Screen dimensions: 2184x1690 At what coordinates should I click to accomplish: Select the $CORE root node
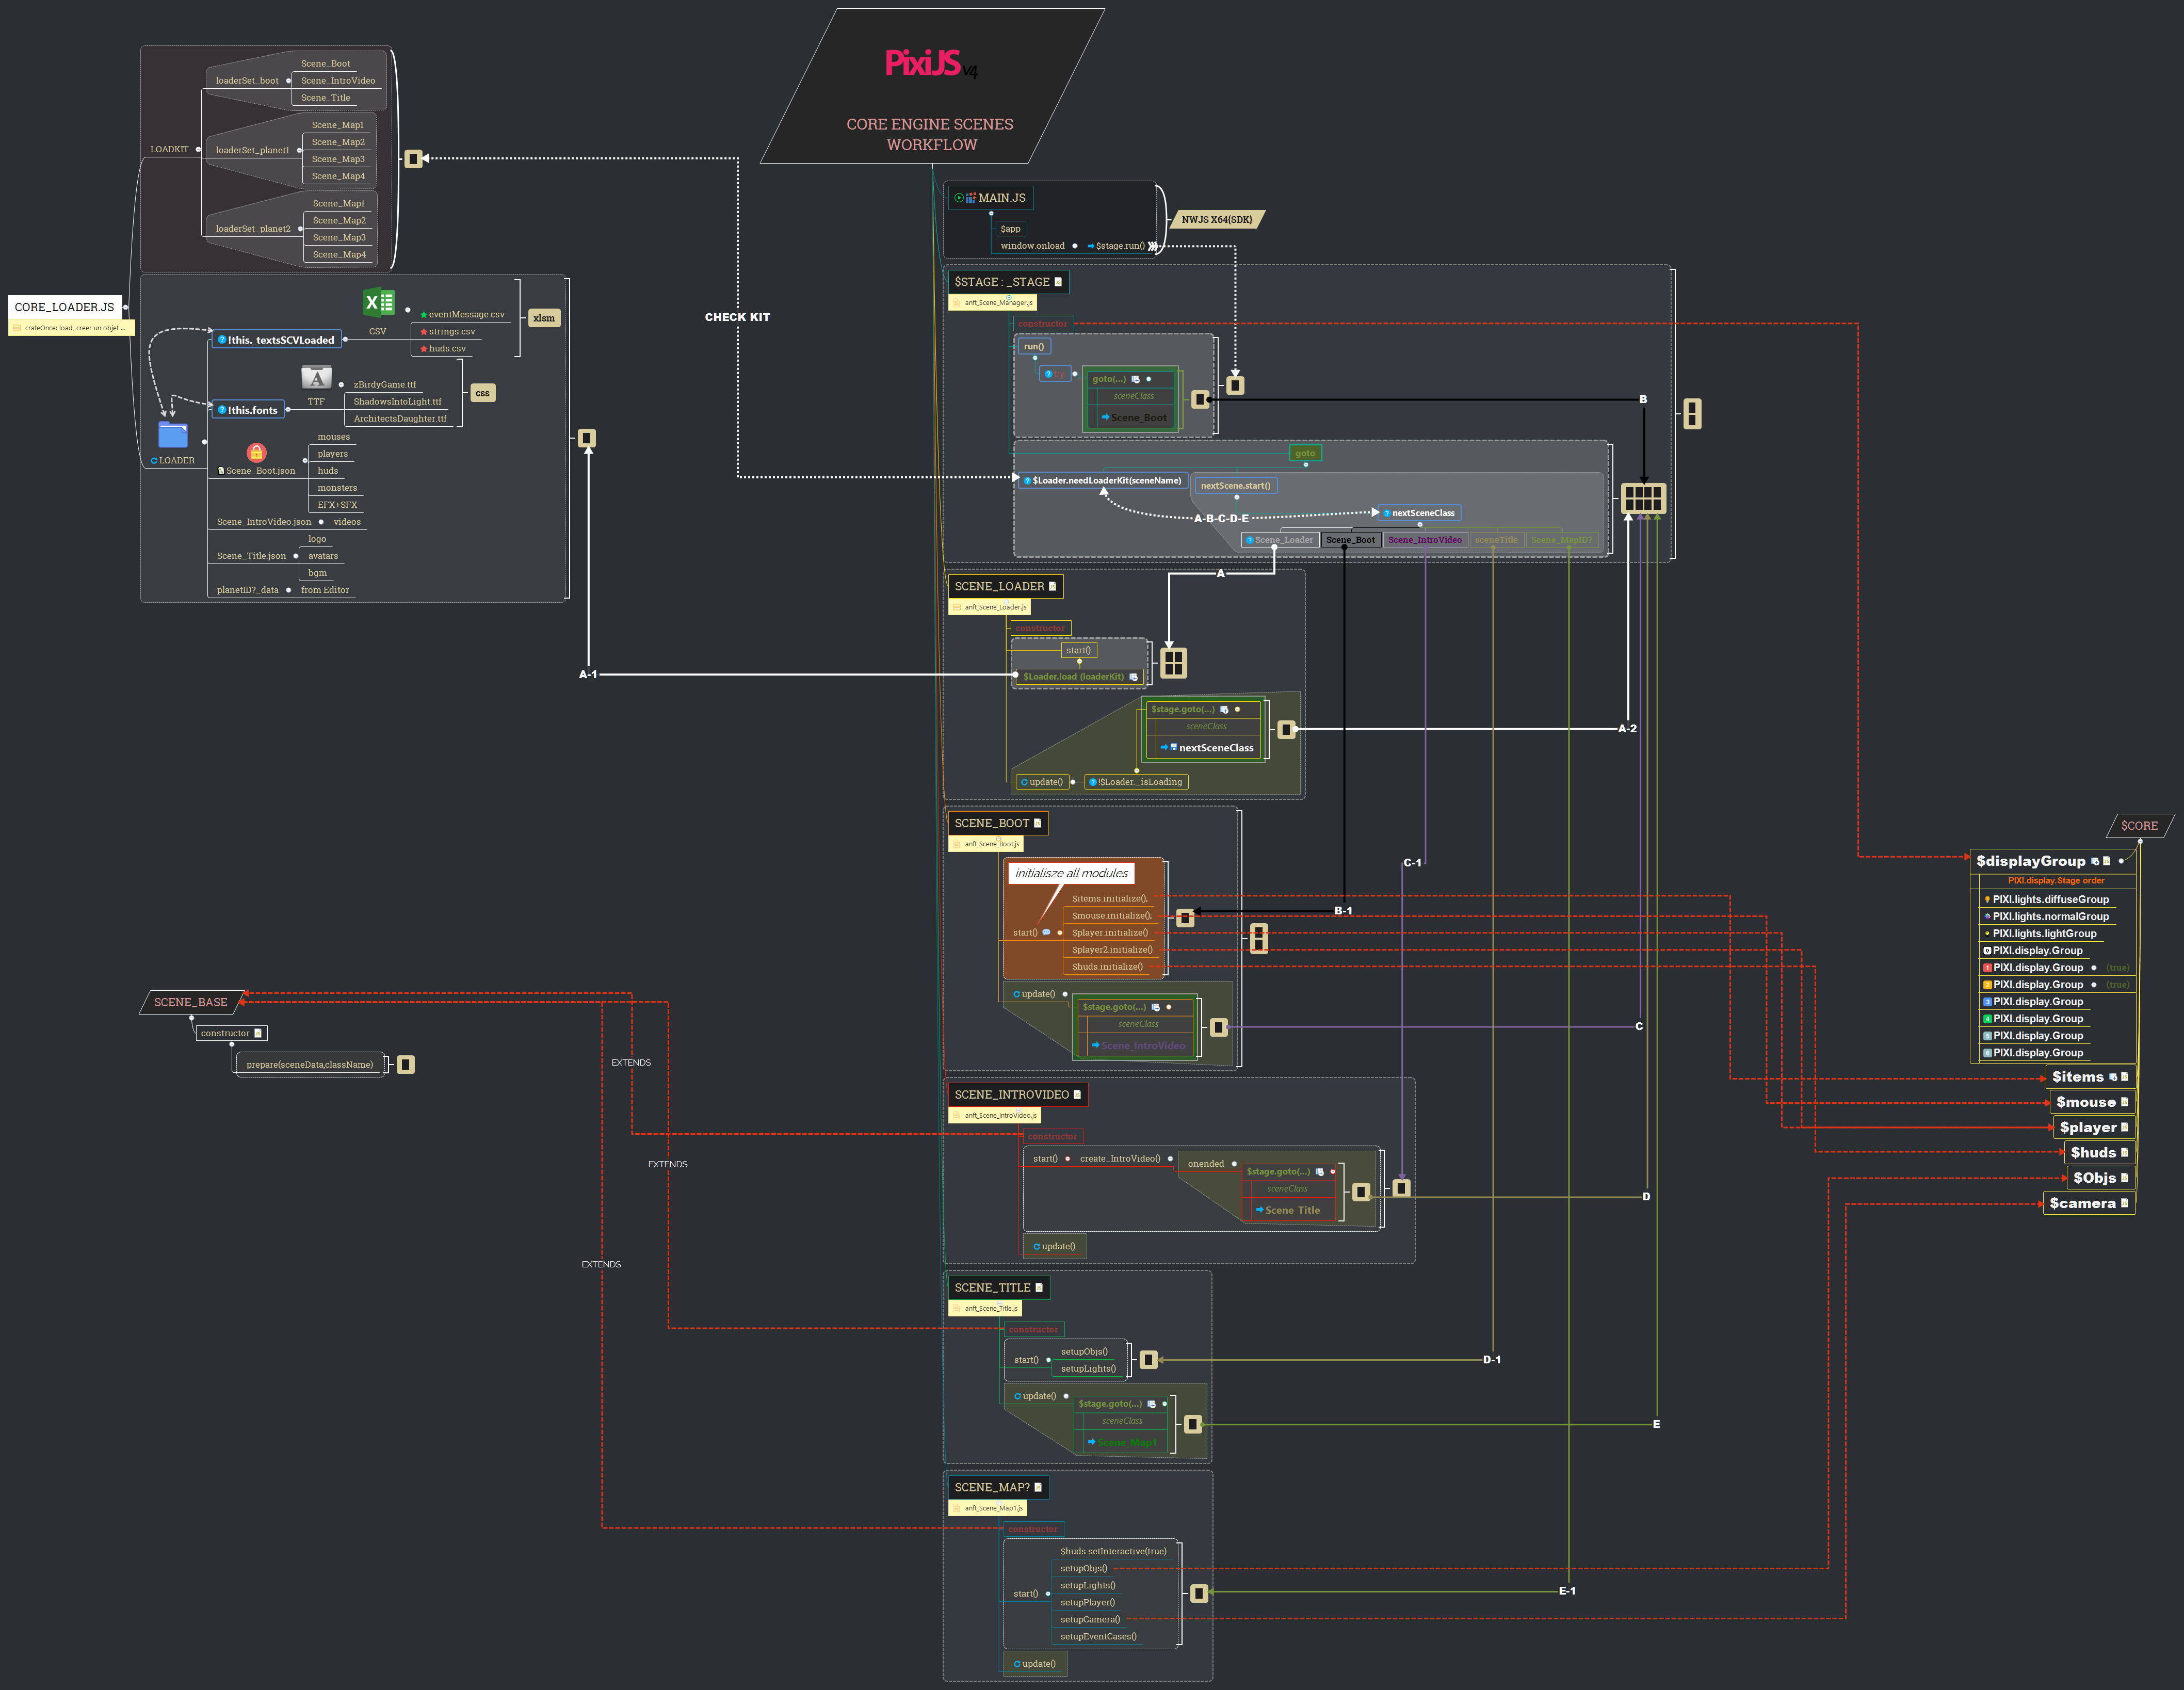coord(2139,826)
